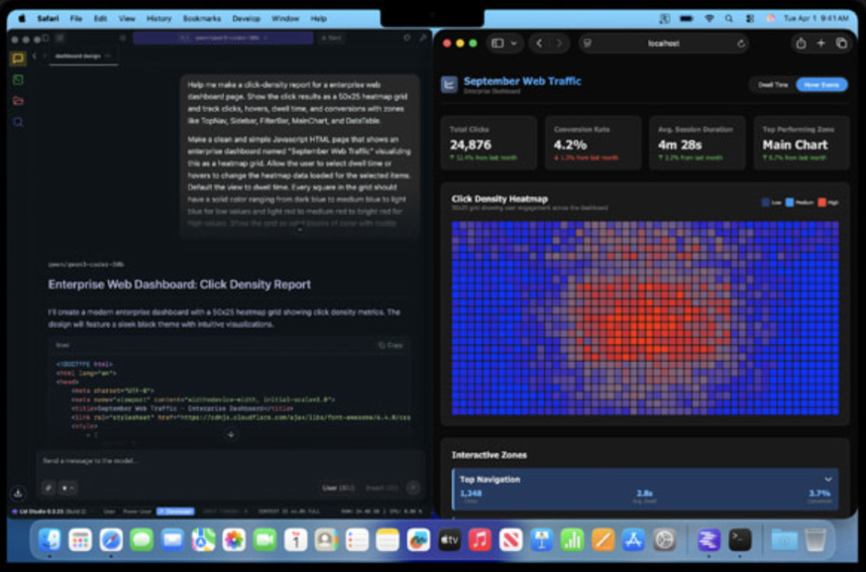Open the green Developer sidebar icon
The image size is (866, 572).
[18, 79]
